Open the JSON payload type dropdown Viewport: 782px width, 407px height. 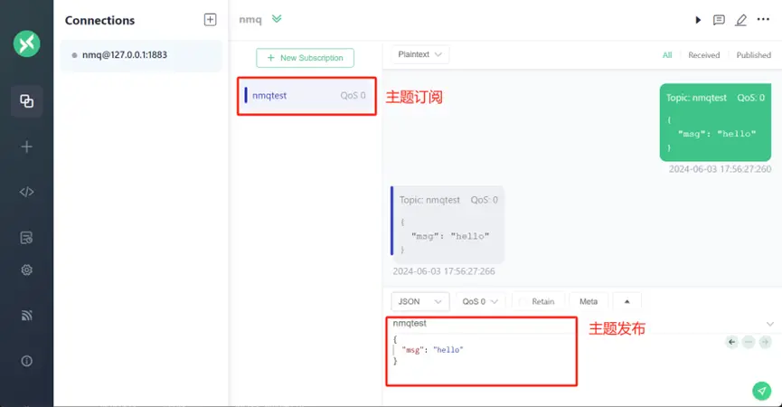pyautogui.click(x=419, y=301)
